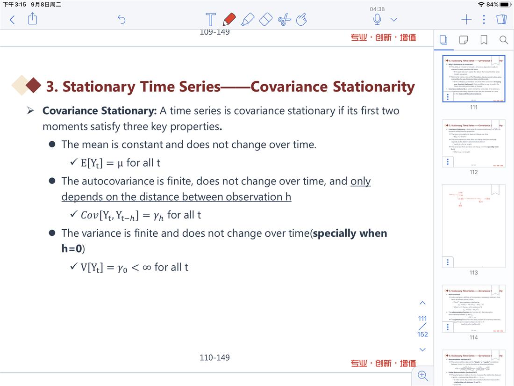
Task: Open the share and export menu
Action: (32, 19)
